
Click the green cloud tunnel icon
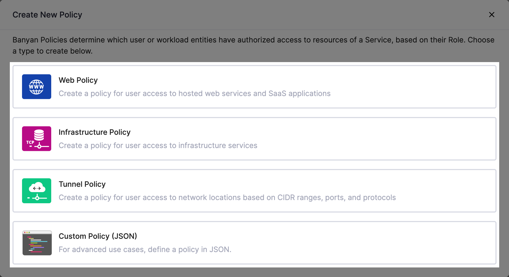(37, 191)
